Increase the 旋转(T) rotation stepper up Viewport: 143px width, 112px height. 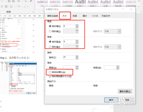click(x=77, y=56)
